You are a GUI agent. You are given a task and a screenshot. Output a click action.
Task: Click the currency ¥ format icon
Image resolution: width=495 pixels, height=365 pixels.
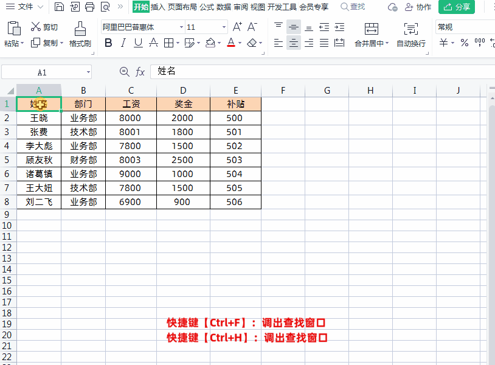click(x=443, y=43)
